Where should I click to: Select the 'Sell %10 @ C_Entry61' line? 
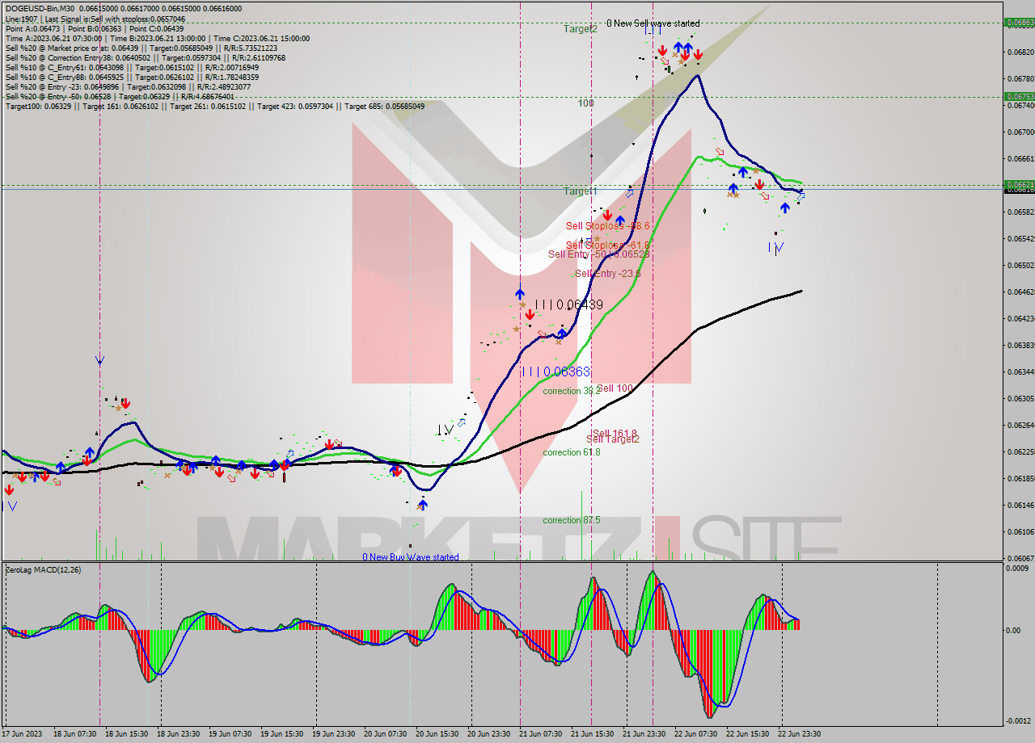coord(132,67)
